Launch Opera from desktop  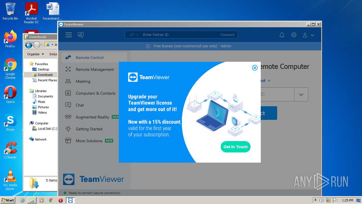click(x=10, y=95)
